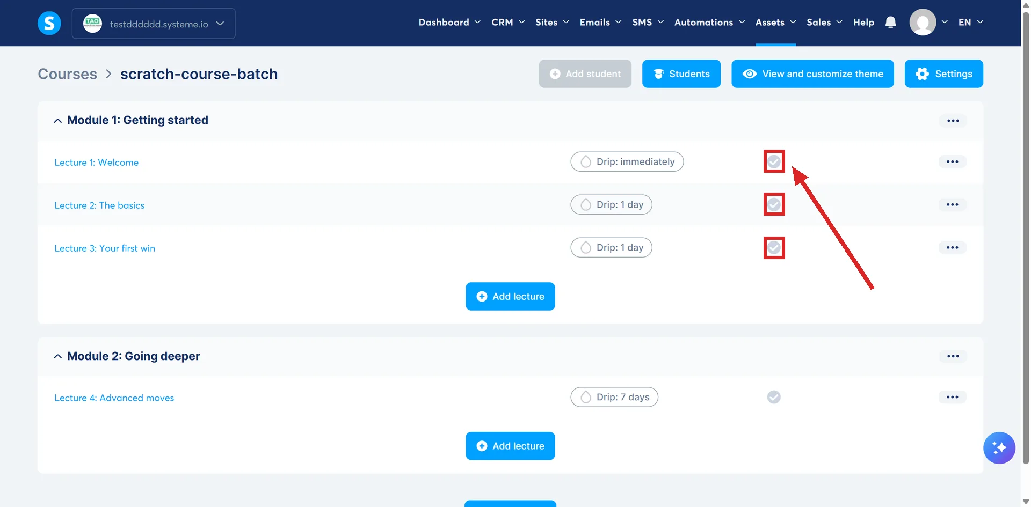This screenshot has height=507, width=1031.
Task: Open the AI assistant sparkle button
Action: click(x=999, y=447)
